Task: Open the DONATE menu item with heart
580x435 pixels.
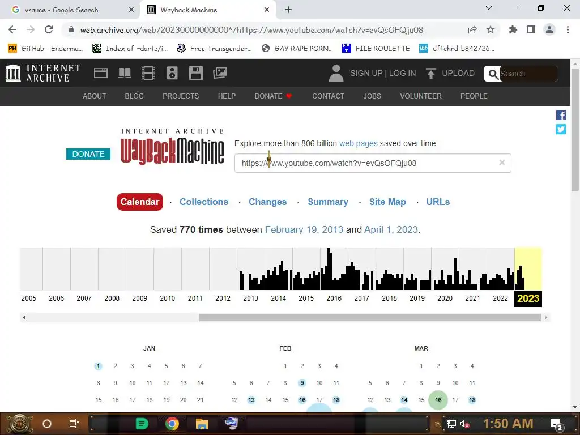Action: pos(273,96)
